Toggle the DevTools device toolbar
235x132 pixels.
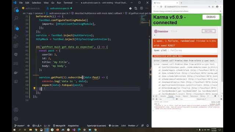coord(156,96)
